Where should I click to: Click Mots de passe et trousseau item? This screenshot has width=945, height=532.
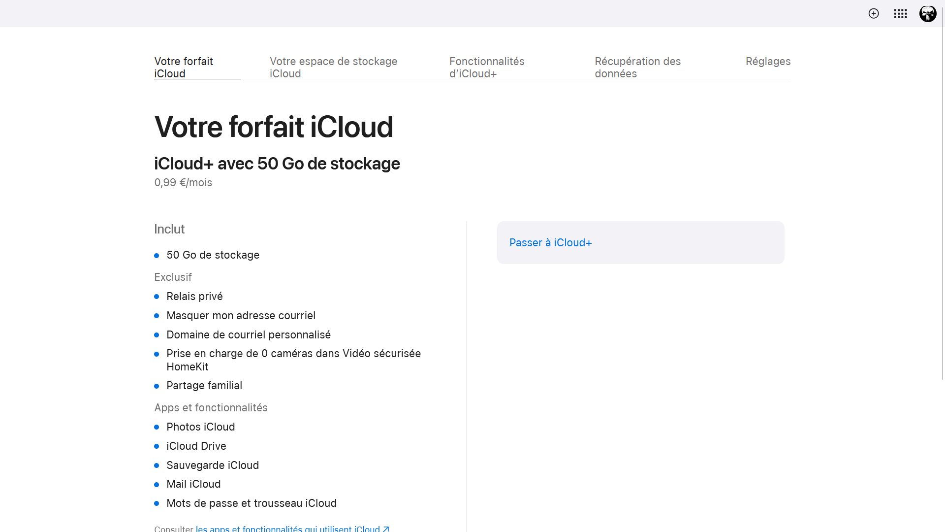coord(252,503)
